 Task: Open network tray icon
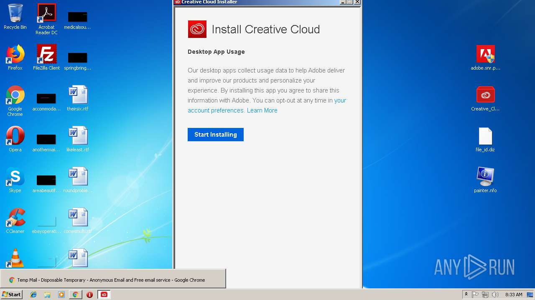pos(485,295)
